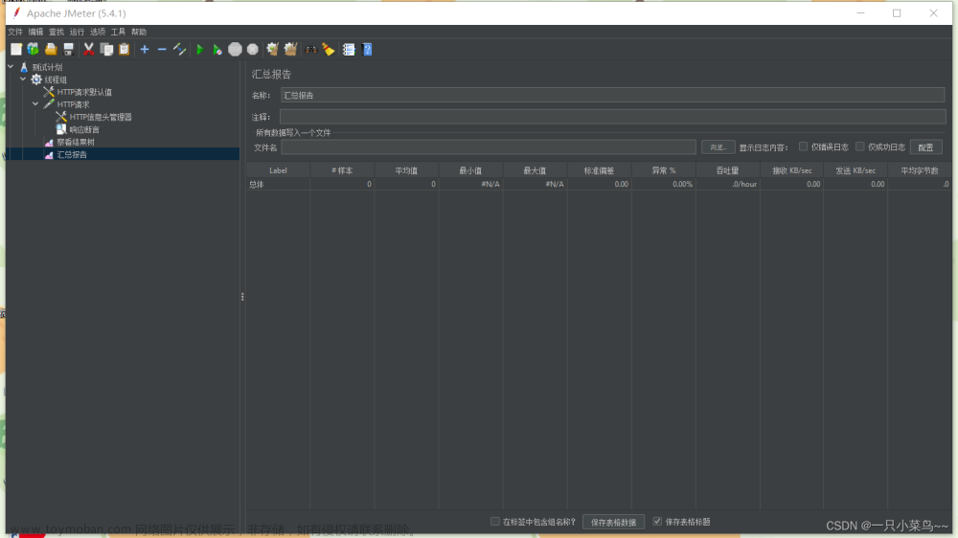Click the Open file folder icon
This screenshot has height=538, width=958.
click(51, 50)
